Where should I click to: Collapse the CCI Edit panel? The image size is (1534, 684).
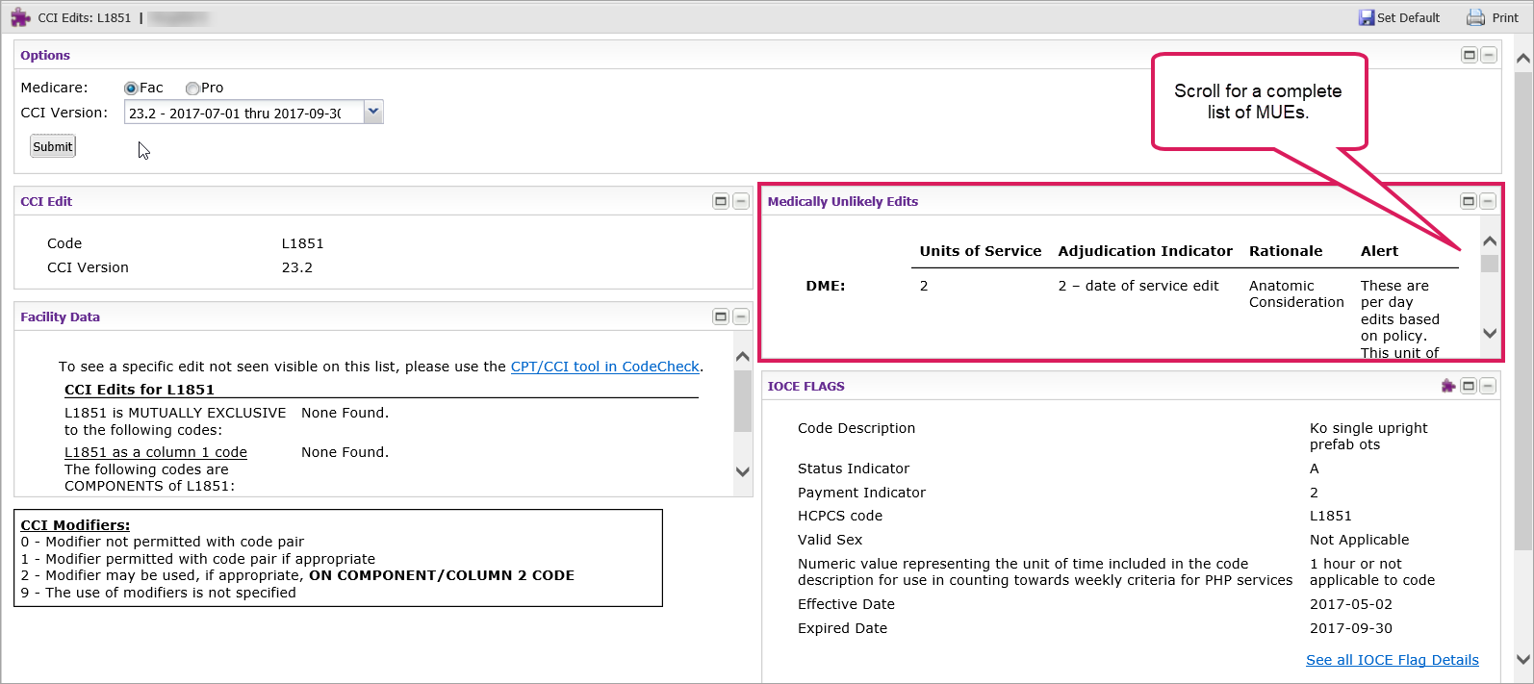[x=741, y=201]
